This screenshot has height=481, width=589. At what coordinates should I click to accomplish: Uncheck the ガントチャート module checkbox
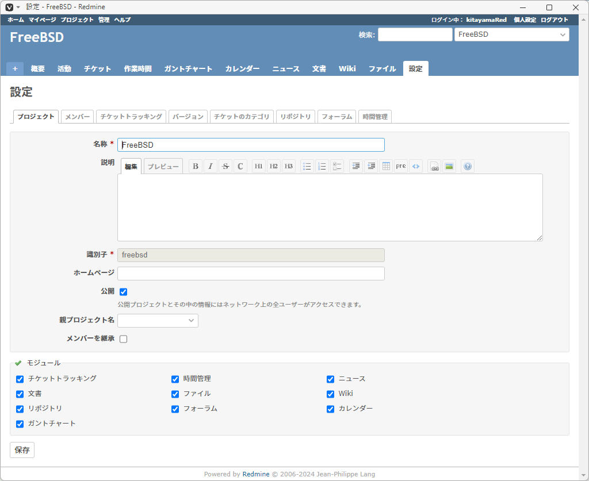tap(20, 424)
